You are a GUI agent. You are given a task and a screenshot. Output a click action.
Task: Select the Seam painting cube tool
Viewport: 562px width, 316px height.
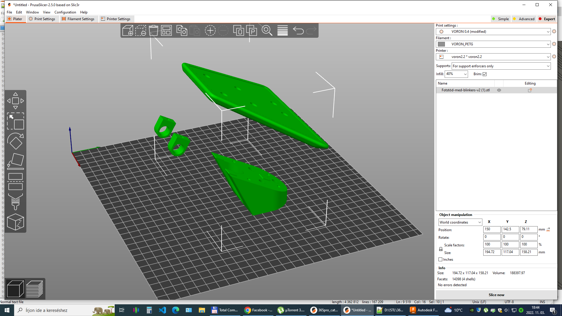tap(16, 221)
